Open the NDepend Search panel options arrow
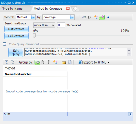The height and width of the screenshot is (124, 136). tap(125, 2)
